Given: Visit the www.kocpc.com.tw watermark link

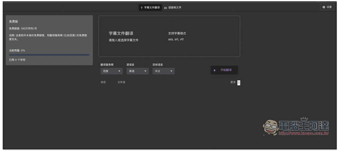Looking at the screenshot, I should (x=303, y=133).
